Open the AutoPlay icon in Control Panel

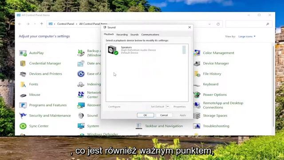pyautogui.click(x=23, y=53)
